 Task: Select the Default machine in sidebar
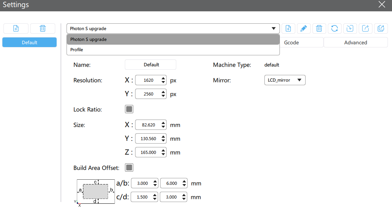29,43
